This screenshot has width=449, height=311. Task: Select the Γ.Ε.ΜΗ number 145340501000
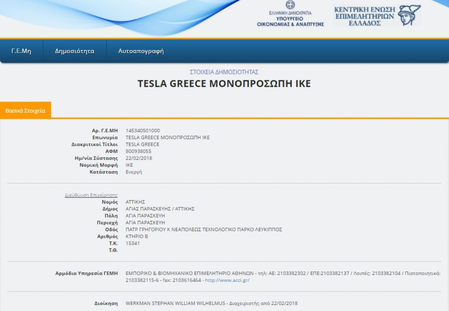[143, 131]
